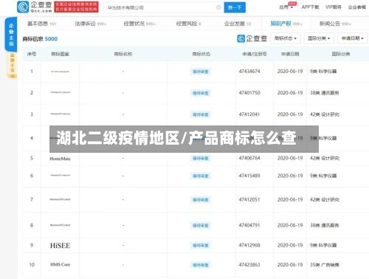Click the trademark image in row 7
Image resolution: width=369 pixels, height=279 pixels.
click(x=60, y=199)
